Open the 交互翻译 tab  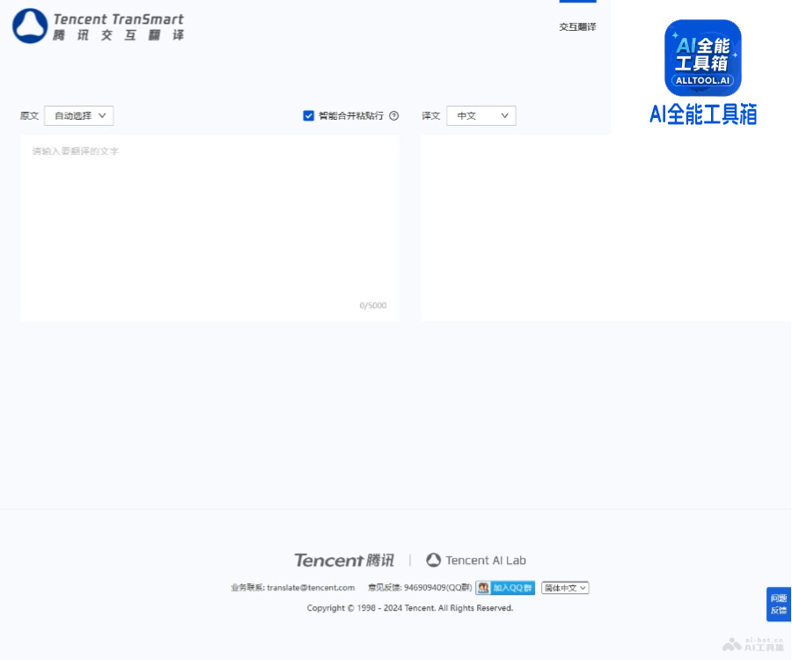577,26
